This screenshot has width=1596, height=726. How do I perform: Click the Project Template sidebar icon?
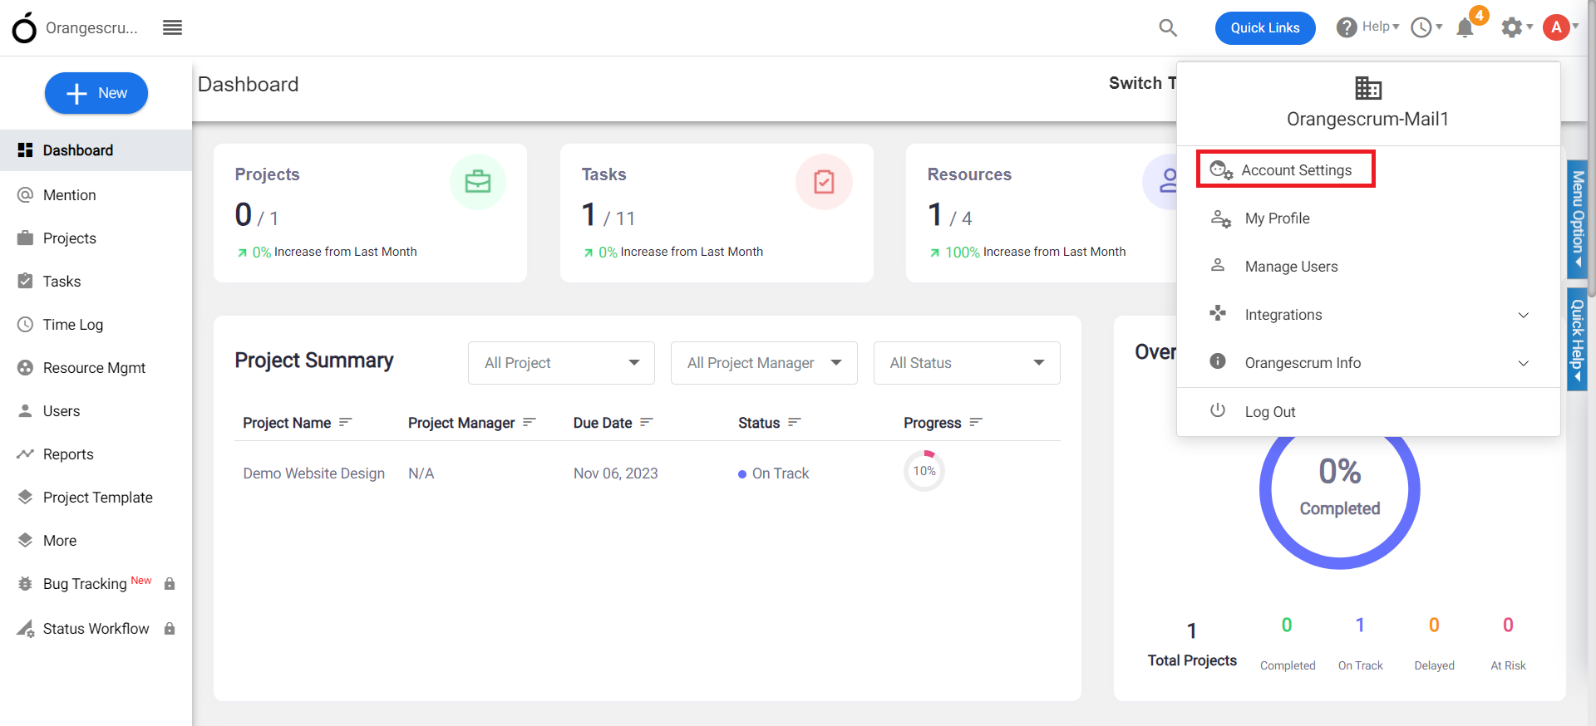tap(25, 497)
